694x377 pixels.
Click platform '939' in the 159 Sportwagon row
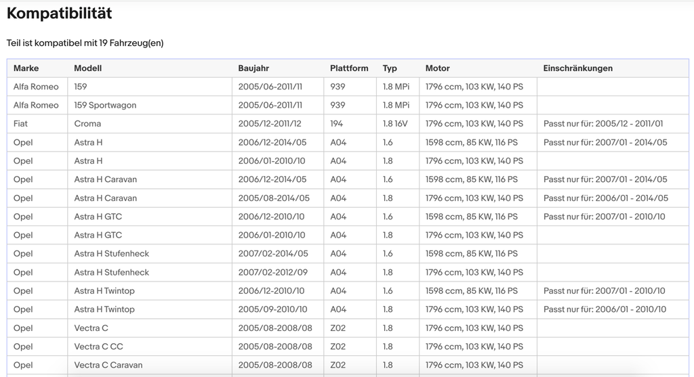click(338, 105)
